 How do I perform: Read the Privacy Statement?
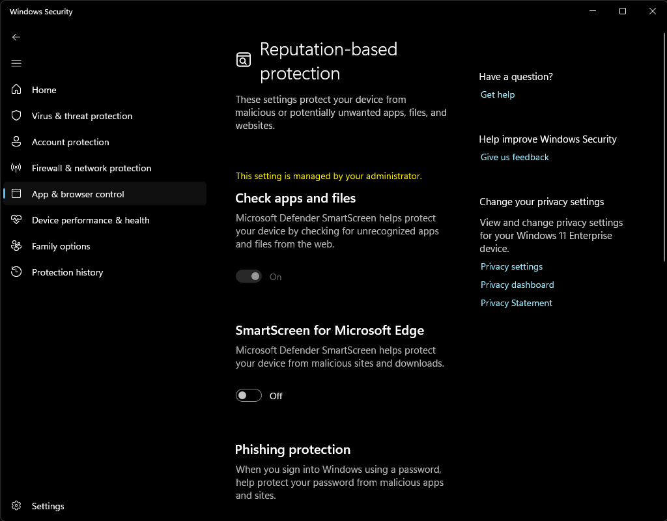(x=516, y=303)
